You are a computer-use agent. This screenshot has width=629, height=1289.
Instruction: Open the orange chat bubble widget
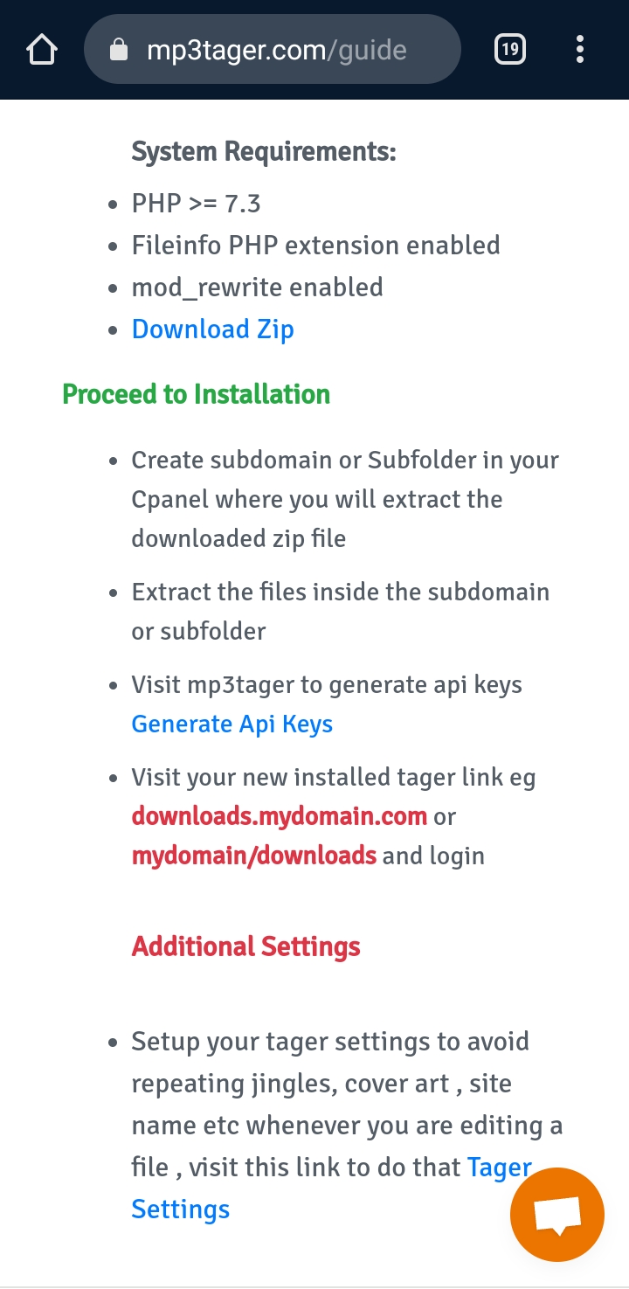point(556,1215)
